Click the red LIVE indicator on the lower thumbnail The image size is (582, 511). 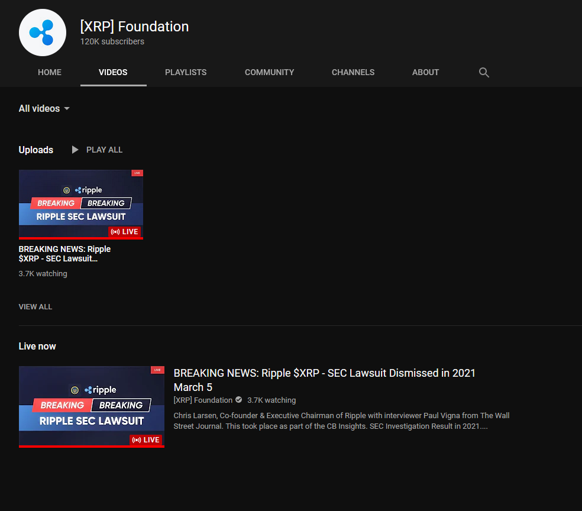[146, 440]
